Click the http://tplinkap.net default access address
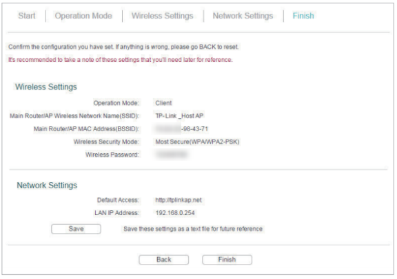 click(x=179, y=200)
